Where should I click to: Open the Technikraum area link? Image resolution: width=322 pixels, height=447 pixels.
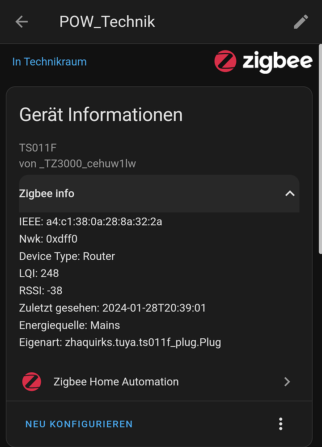click(49, 62)
